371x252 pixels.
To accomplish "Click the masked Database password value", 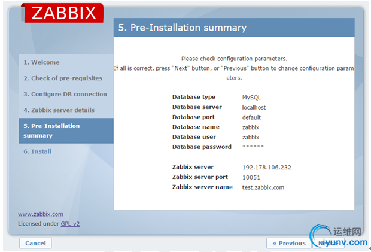I will coord(253,147).
